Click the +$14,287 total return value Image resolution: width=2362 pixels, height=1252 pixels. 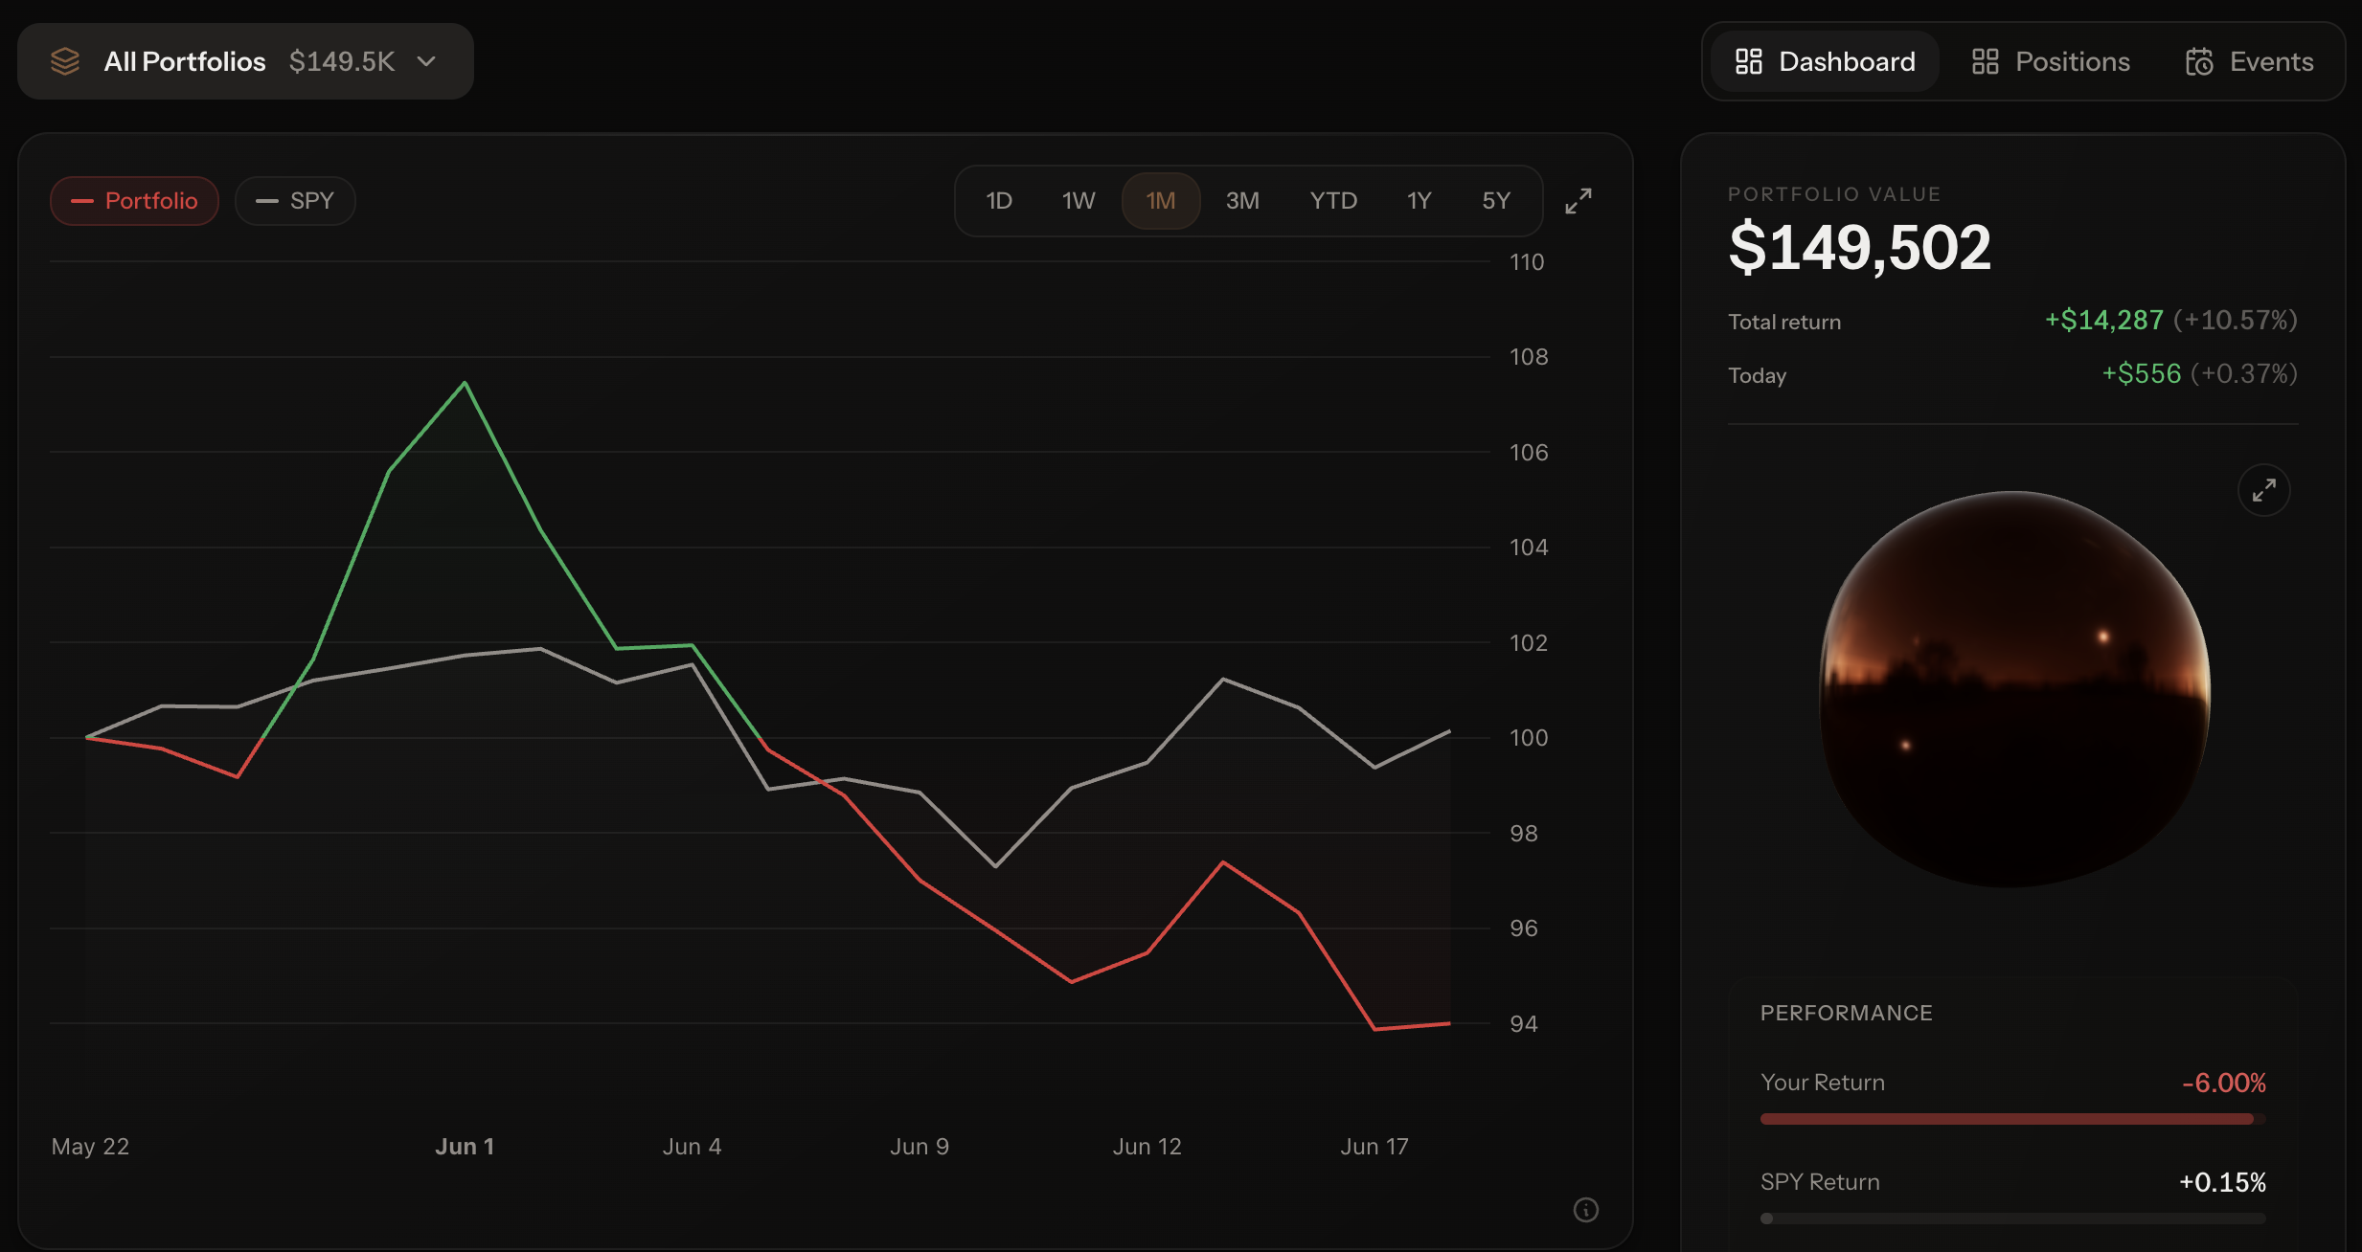2104,320
